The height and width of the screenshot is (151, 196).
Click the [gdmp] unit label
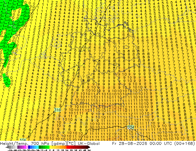pos(59,144)
